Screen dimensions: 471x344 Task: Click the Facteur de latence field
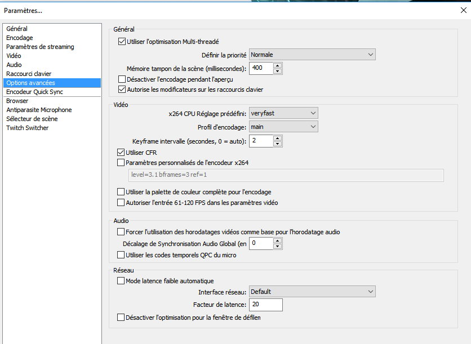265,305
